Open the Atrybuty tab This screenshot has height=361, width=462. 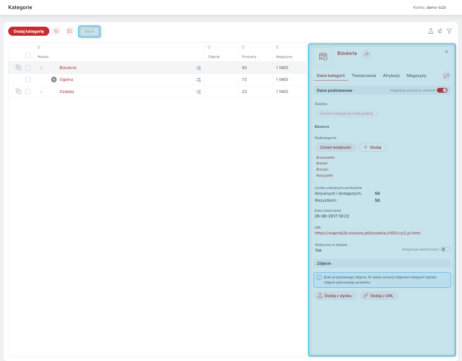tap(391, 76)
